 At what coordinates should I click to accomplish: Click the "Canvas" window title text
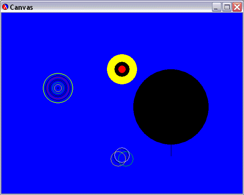[x=21, y=7]
